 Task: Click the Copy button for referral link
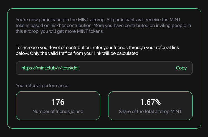[181, 68]
